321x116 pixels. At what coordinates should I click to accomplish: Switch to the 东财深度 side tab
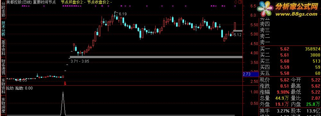coord(3,105)
